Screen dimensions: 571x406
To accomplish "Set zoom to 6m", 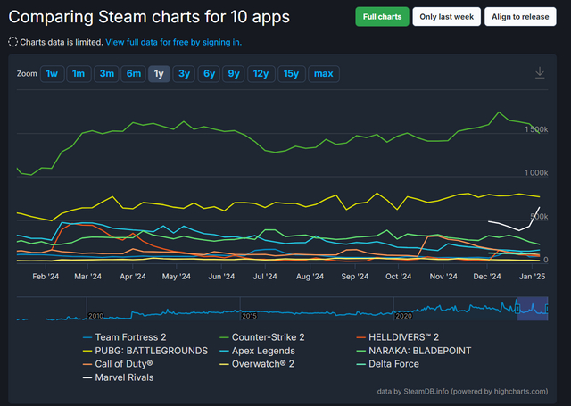I will click(x=134, y=74).
